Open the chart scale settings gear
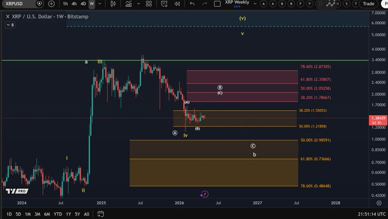388x219 pixels. [x=379, y=203]
